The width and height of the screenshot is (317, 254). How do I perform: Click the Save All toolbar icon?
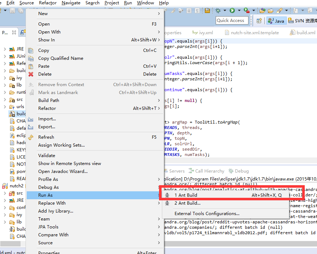click(x=21, y=11)
